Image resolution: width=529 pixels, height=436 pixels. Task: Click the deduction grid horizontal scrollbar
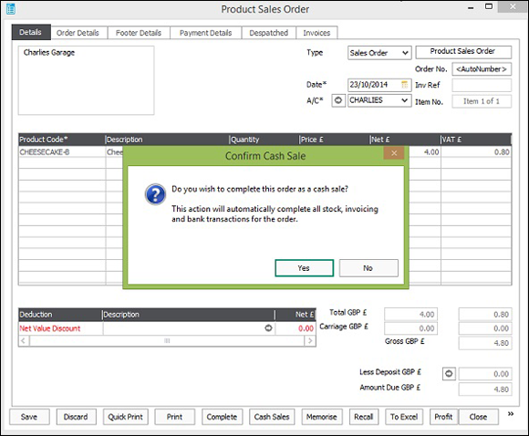167,341
